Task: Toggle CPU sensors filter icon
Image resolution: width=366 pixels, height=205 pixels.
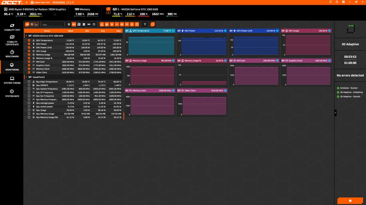Action: tap(69, 24)
